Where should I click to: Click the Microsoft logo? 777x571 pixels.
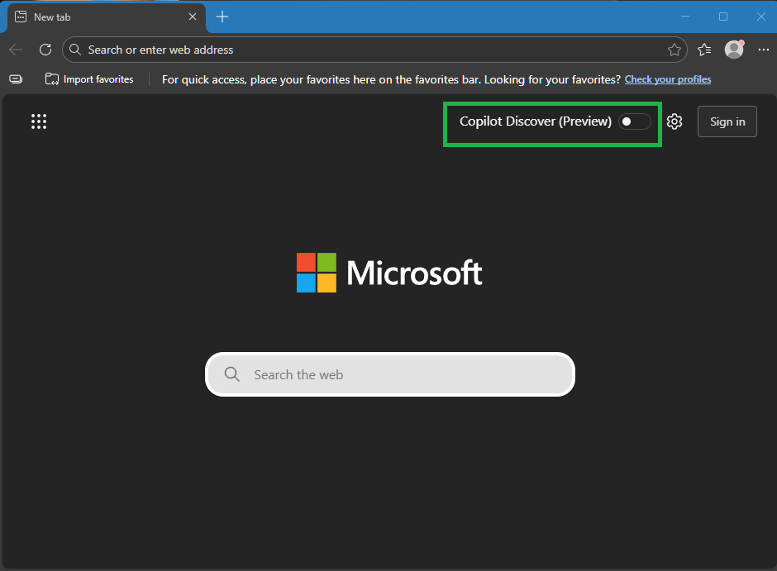(x=389, y=273)
